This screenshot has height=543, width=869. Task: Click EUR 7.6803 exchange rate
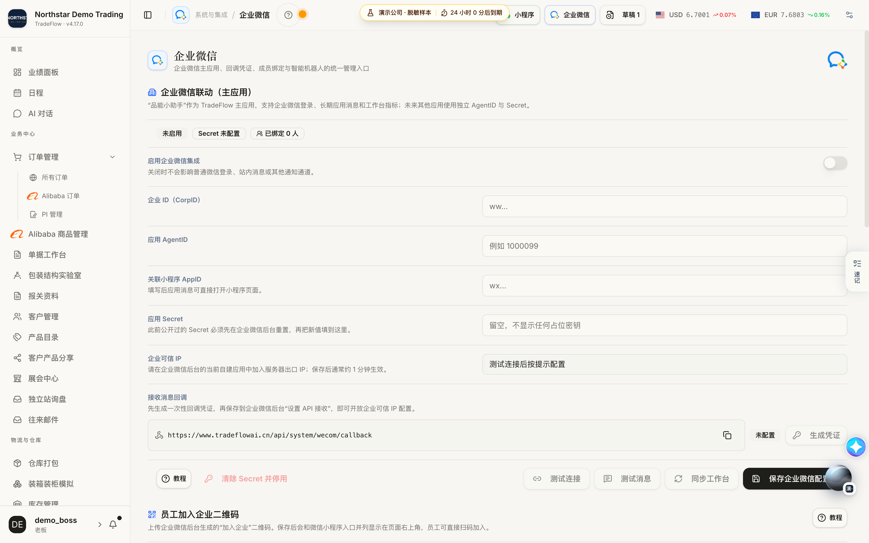tap(790, 15)
